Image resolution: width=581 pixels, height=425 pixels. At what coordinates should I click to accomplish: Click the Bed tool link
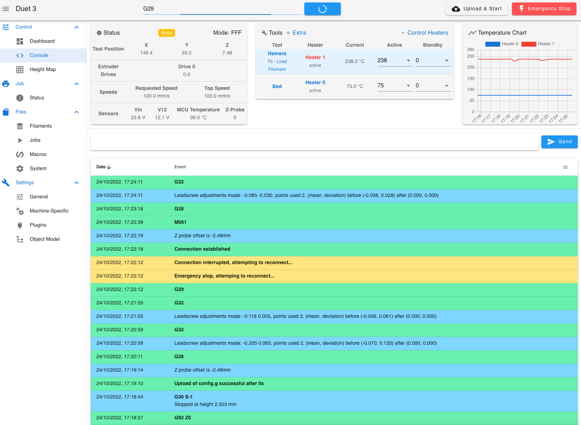(277, 86)
